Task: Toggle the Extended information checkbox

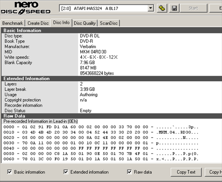Action: [x=66, y=172]
